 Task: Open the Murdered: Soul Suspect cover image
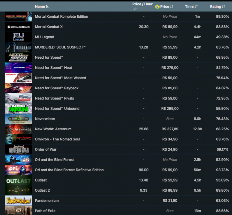click(x=19, y=47)
